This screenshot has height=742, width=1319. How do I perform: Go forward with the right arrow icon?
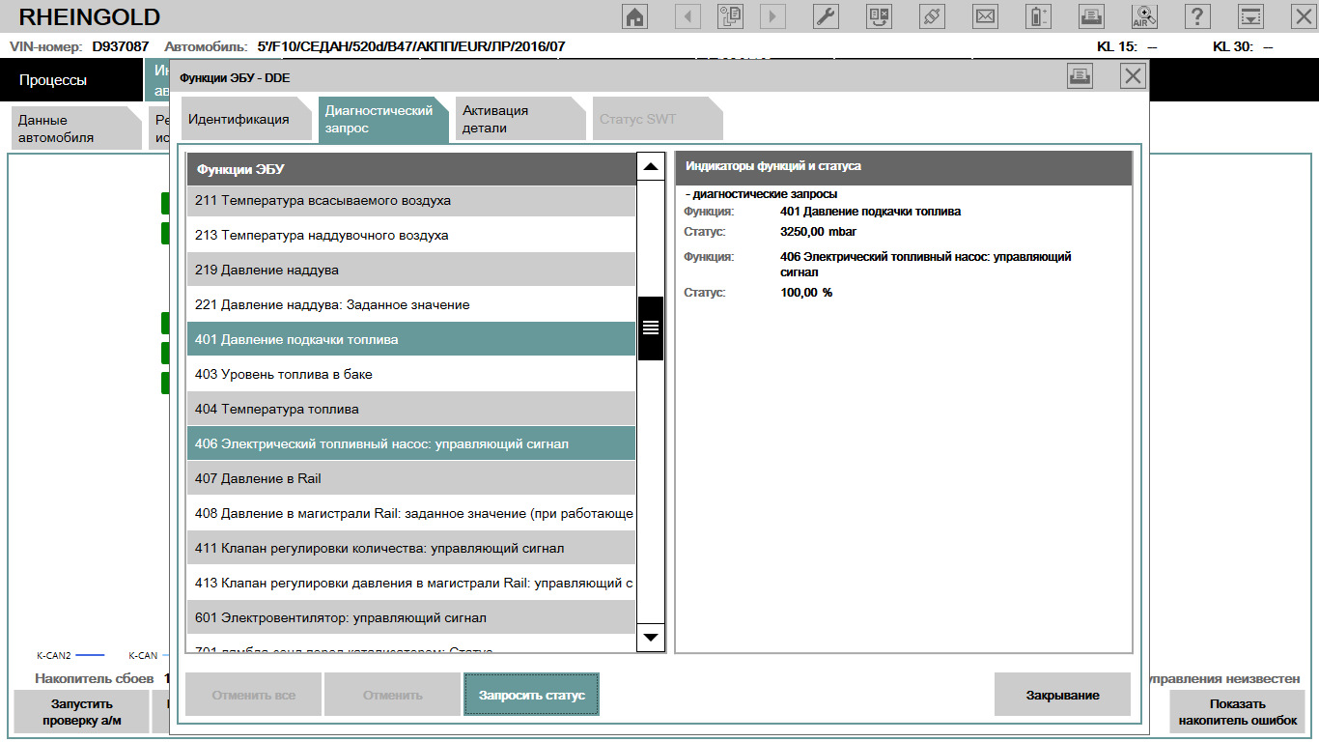[772, 16]
